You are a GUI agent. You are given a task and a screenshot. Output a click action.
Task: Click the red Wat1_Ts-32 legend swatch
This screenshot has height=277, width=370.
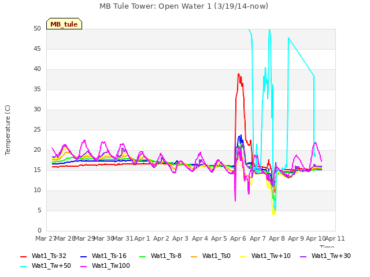click(23, 256)
